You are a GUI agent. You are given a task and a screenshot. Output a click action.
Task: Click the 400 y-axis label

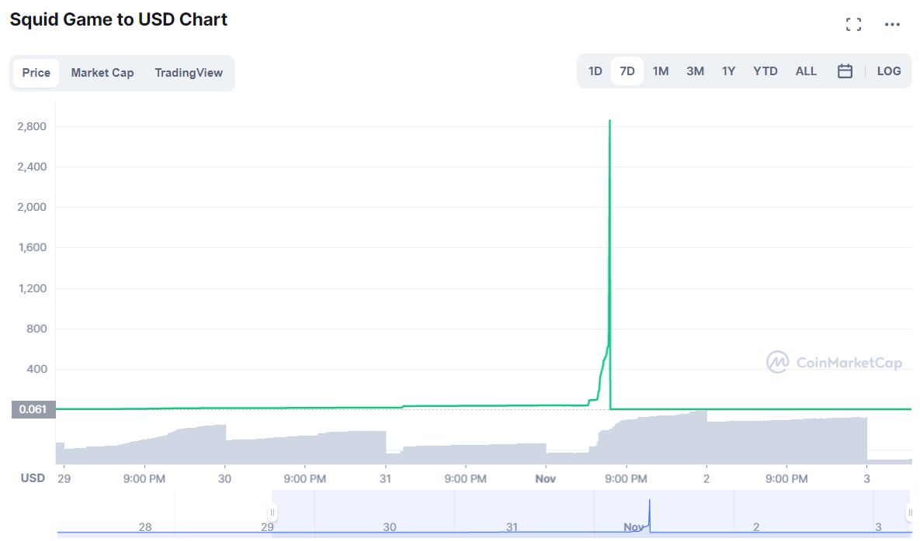36,369
